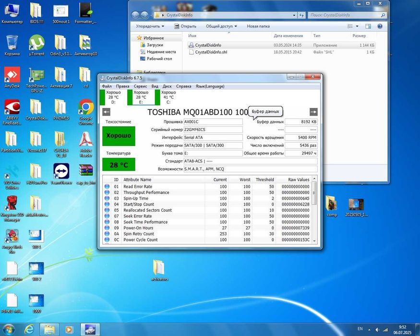Click Новая папка in Explorer toolbar
This screenshot has width=420, height=336.
click(x=258, y=26)
